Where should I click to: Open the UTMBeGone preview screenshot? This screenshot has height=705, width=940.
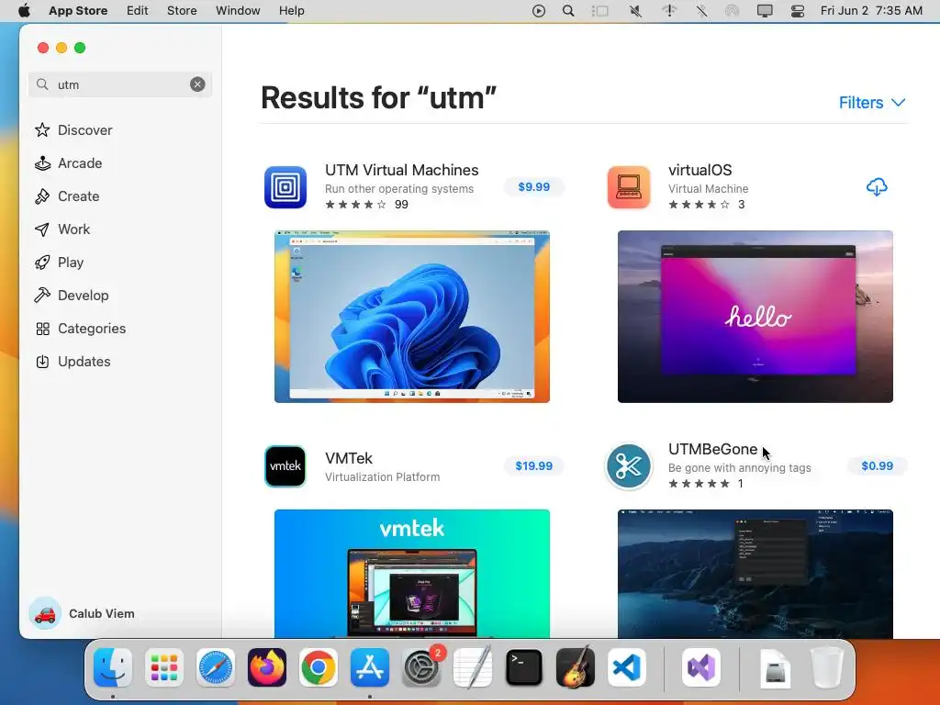pos(755,574)
